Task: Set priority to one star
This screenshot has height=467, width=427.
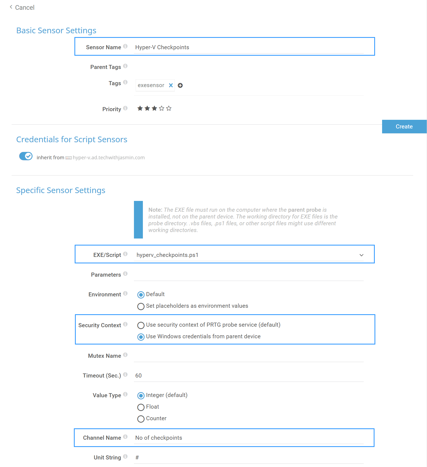Action: pyautogui.click(x=140, y=108)
